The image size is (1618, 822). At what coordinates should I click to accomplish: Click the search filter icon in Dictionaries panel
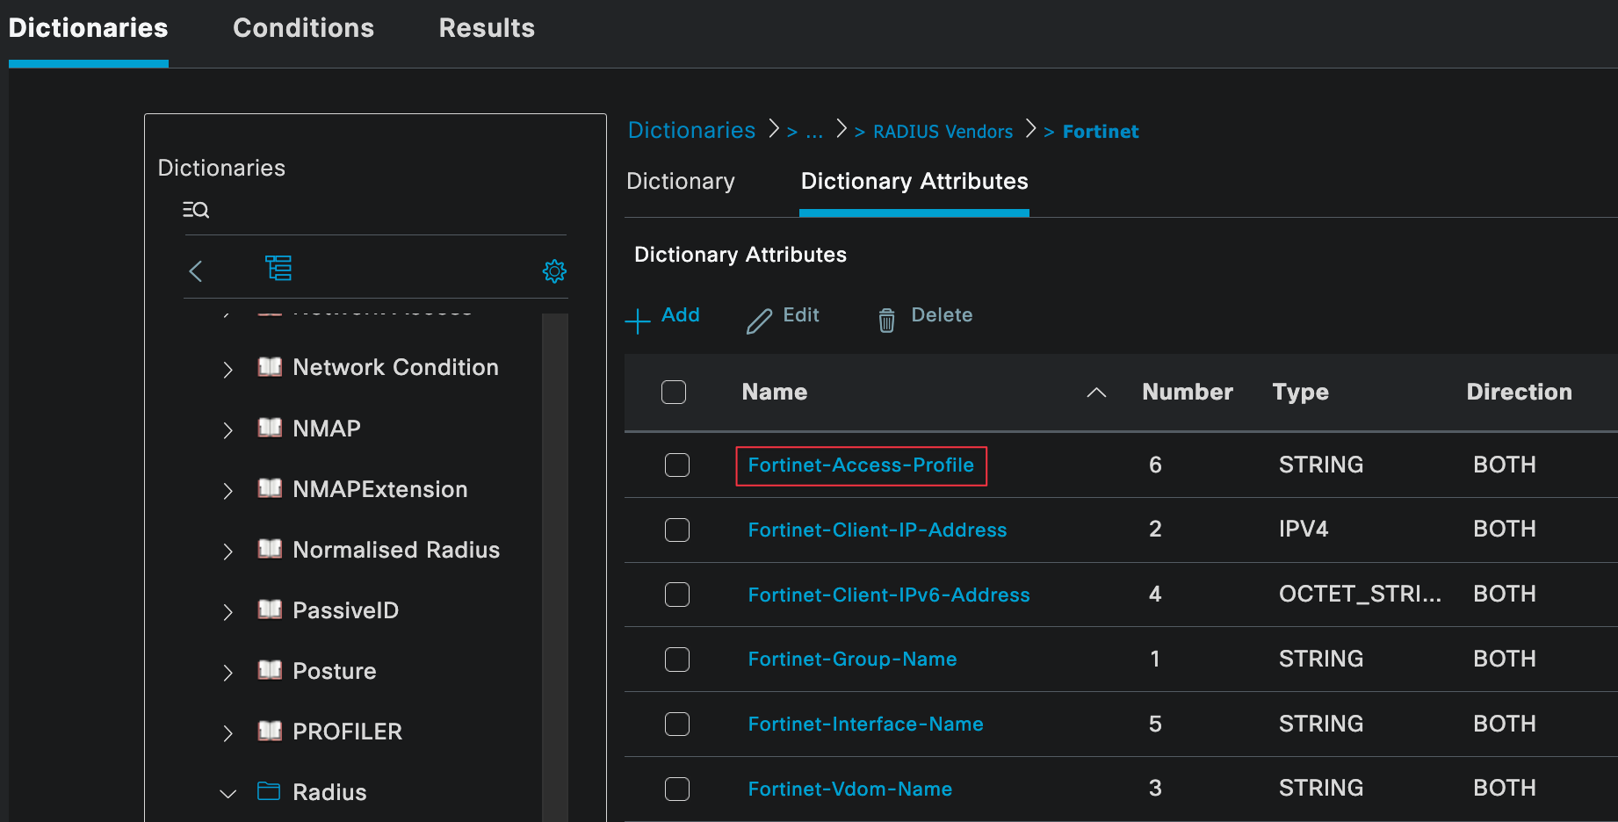coord(195,210)
